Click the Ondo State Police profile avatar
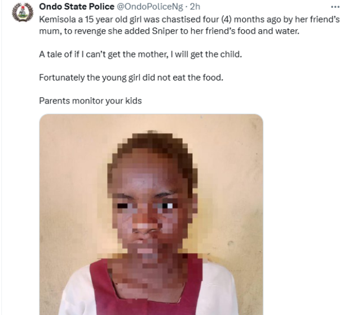 click(23, 12)
